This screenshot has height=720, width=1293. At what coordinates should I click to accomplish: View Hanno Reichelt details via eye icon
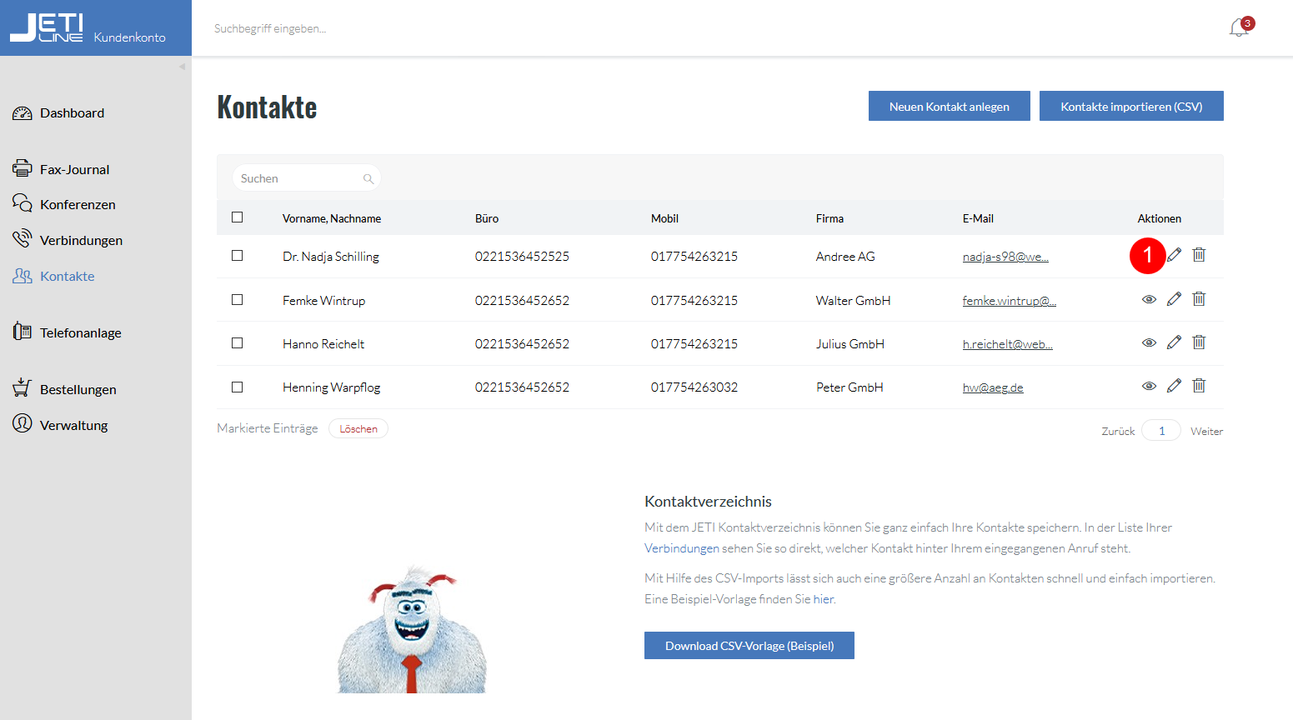pyautogui.click(x=1149, y=342)
